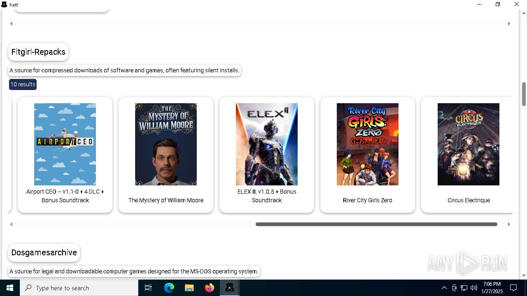Select 'ELEX II, v1.0.5 + Bonus Soundtrack' title
This screenshot has width=527, height=296.
click(267, 196)
